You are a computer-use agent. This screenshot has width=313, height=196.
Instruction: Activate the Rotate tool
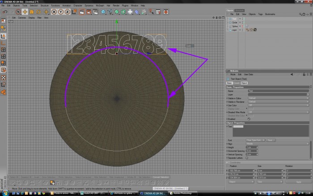click(x=38, y=12)
